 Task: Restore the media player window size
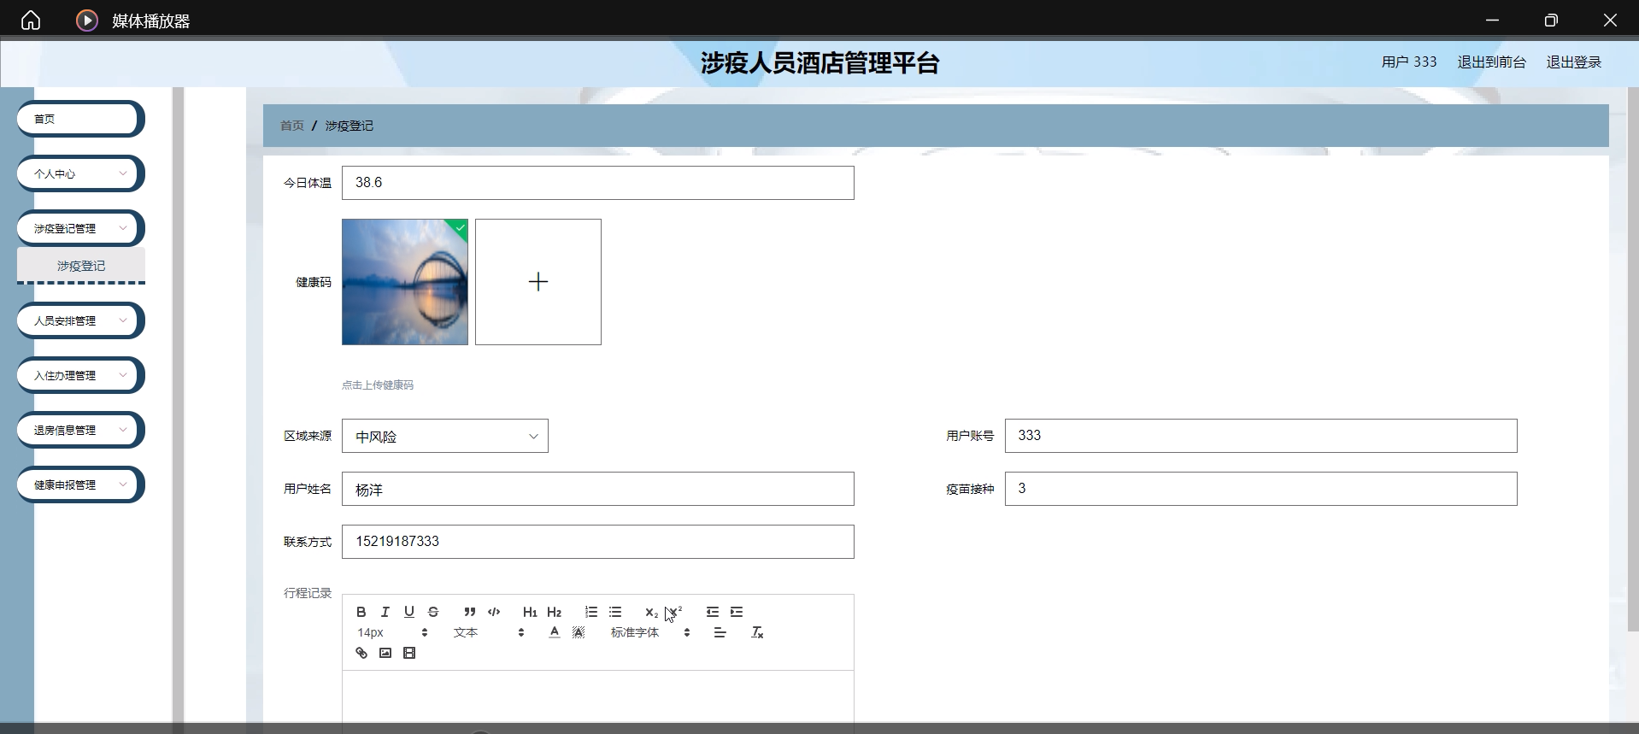[1551, 21]
